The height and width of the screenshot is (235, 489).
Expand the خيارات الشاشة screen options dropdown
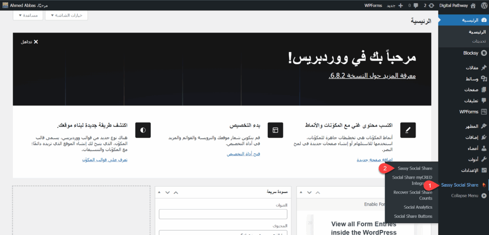[66, 15]
